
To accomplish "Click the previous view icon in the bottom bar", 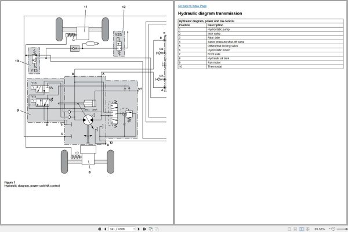I will pos(151,229).
